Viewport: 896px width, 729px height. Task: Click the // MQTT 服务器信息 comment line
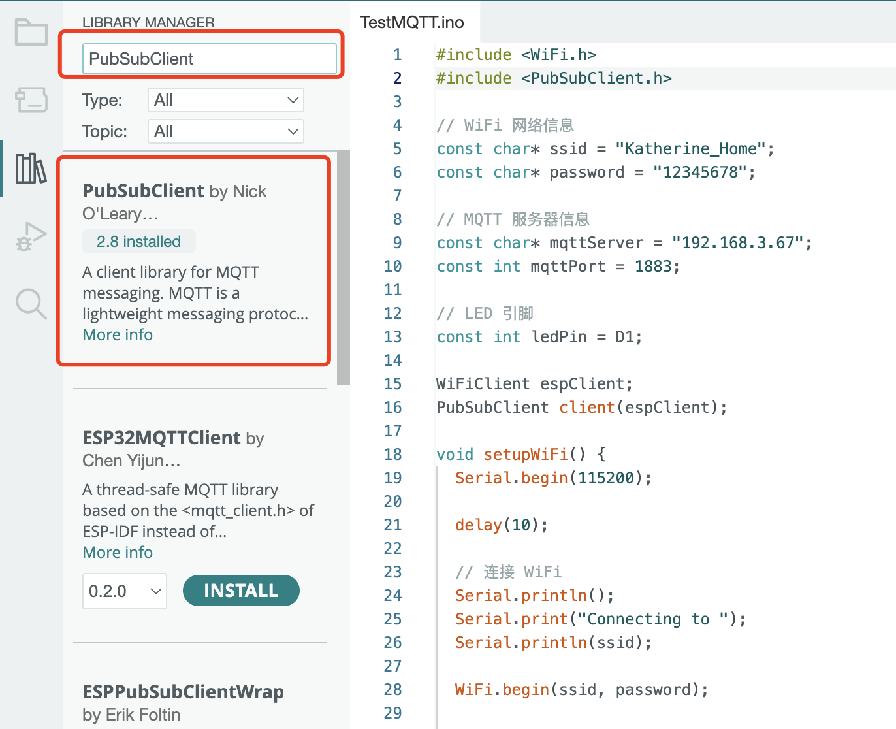coord(513,219)
